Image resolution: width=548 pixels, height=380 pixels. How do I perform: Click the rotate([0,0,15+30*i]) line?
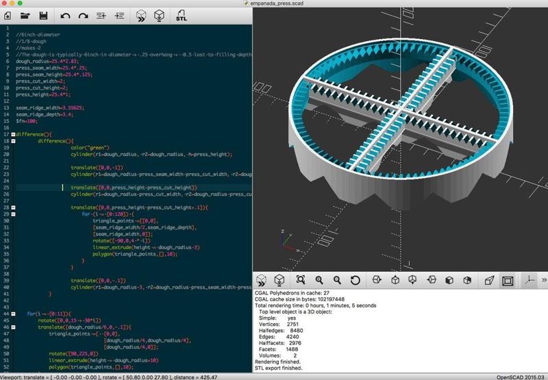[70, 320]
